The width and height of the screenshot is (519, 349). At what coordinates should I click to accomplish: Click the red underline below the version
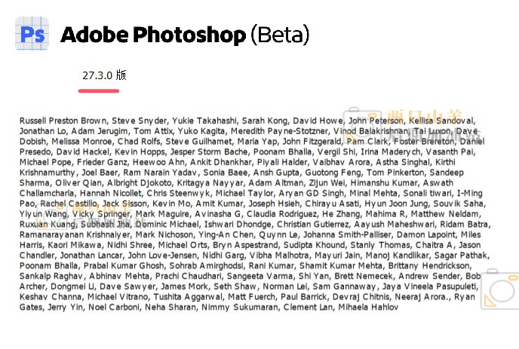tap(99, 90)
